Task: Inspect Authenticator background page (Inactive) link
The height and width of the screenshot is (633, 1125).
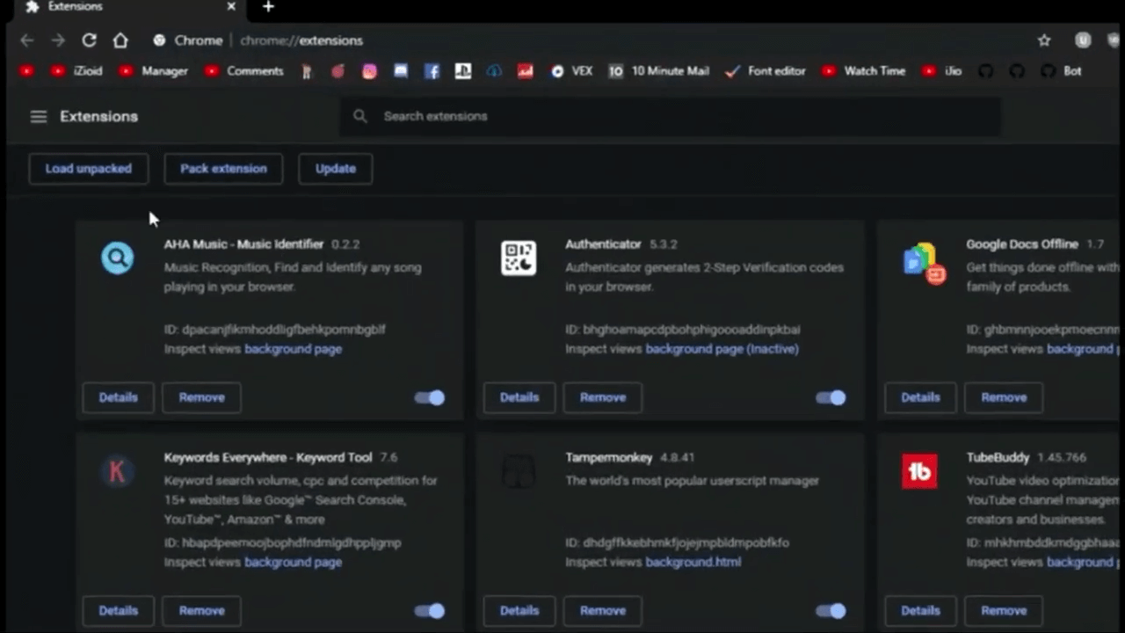Action: (x=722, y=349)
